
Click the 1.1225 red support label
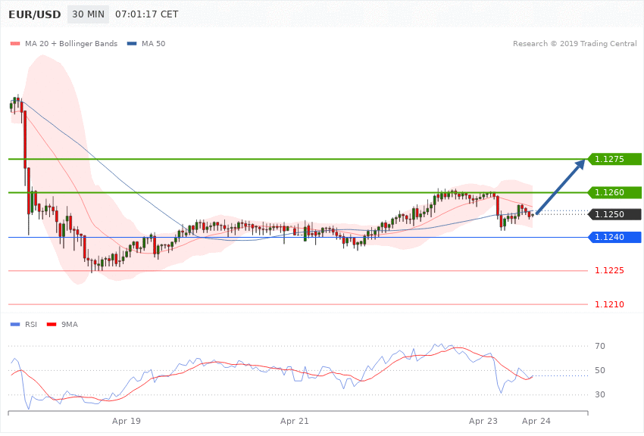click(x=609, y=271)
